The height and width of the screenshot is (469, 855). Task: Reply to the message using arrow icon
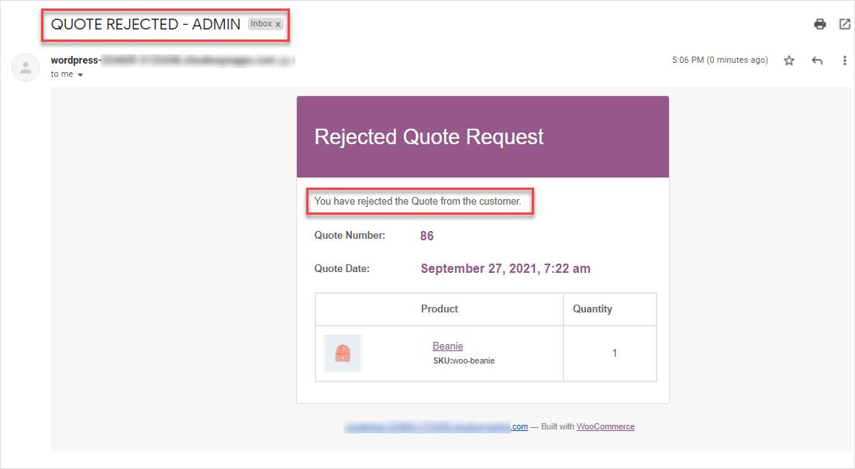pos(817,60)
